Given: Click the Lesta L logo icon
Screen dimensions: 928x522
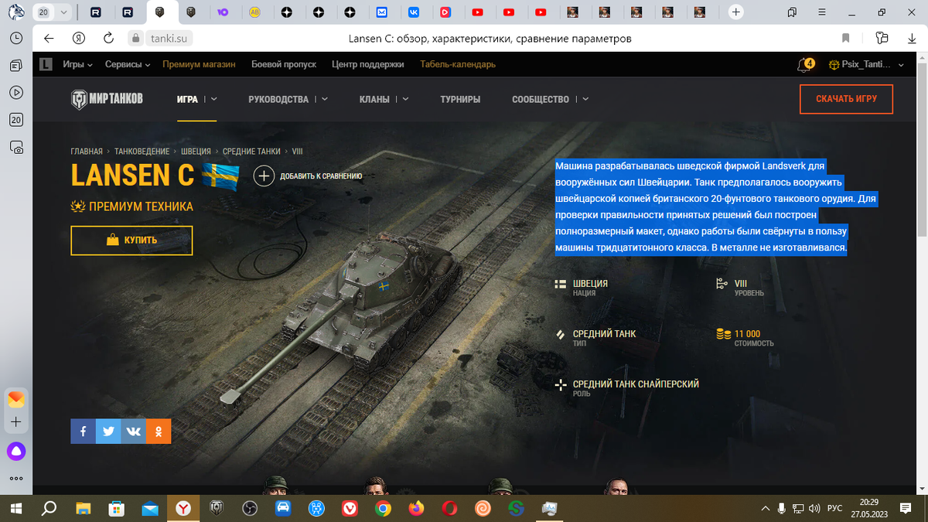Looking at the screenshot, I should coord(46,65).
